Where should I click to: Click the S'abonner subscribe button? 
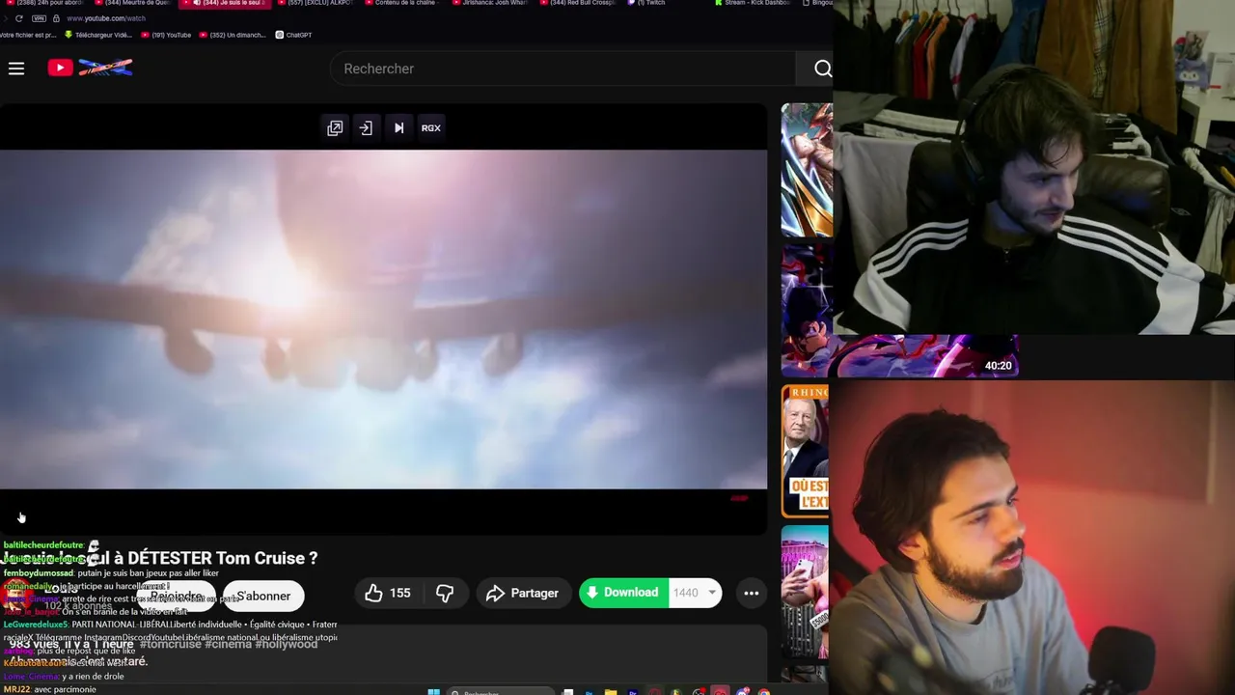[x=263, y=596]
